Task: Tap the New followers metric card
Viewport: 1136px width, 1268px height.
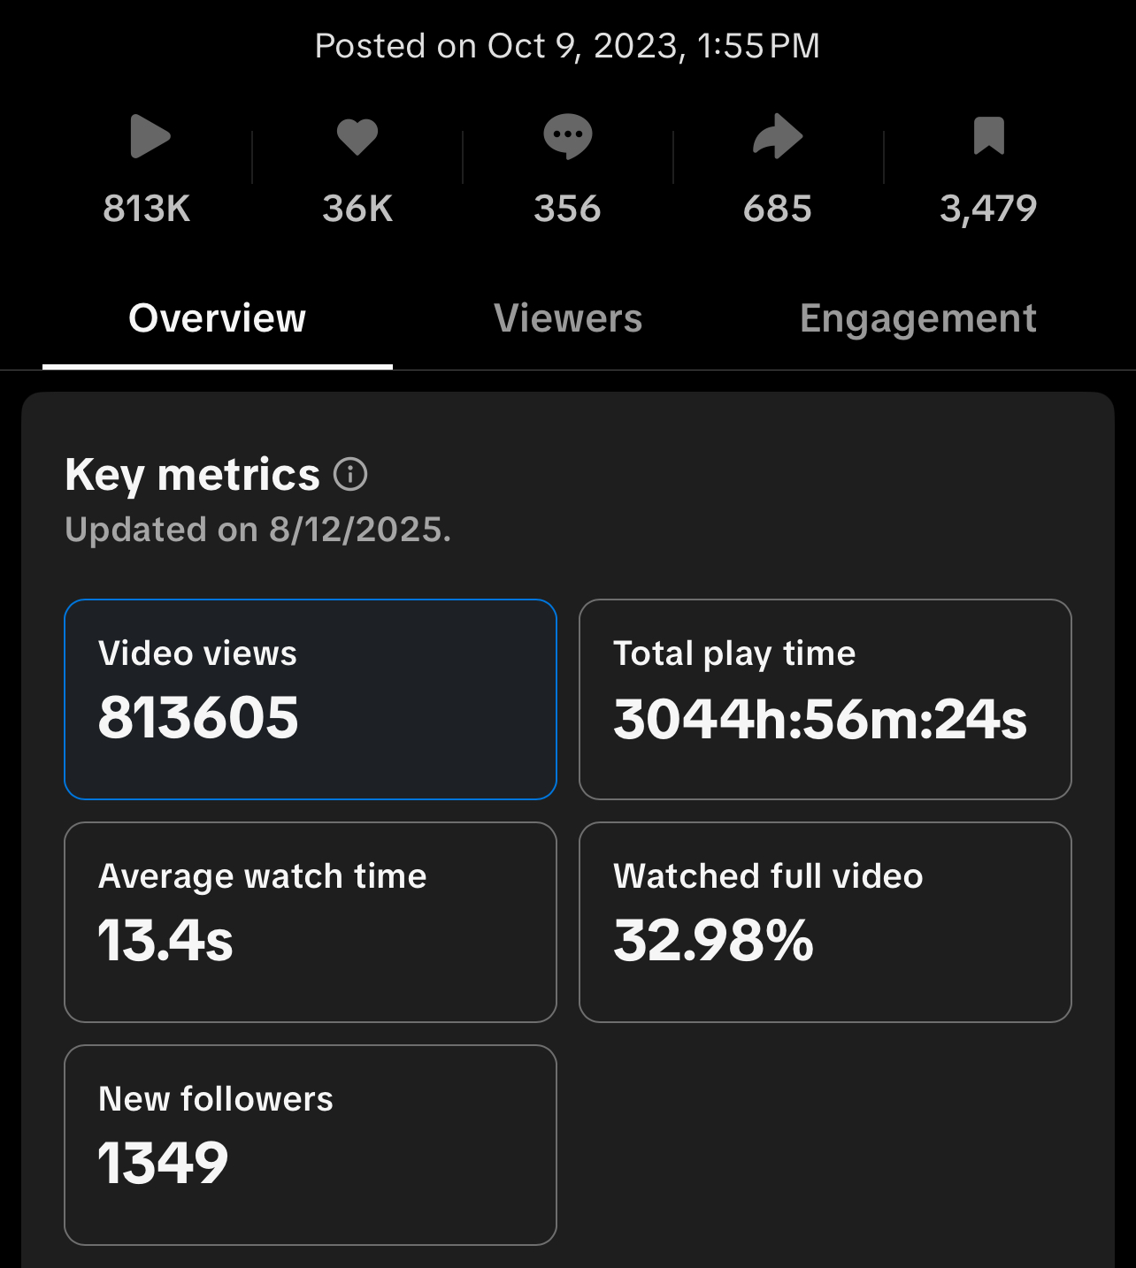Action: point(311,1145)
